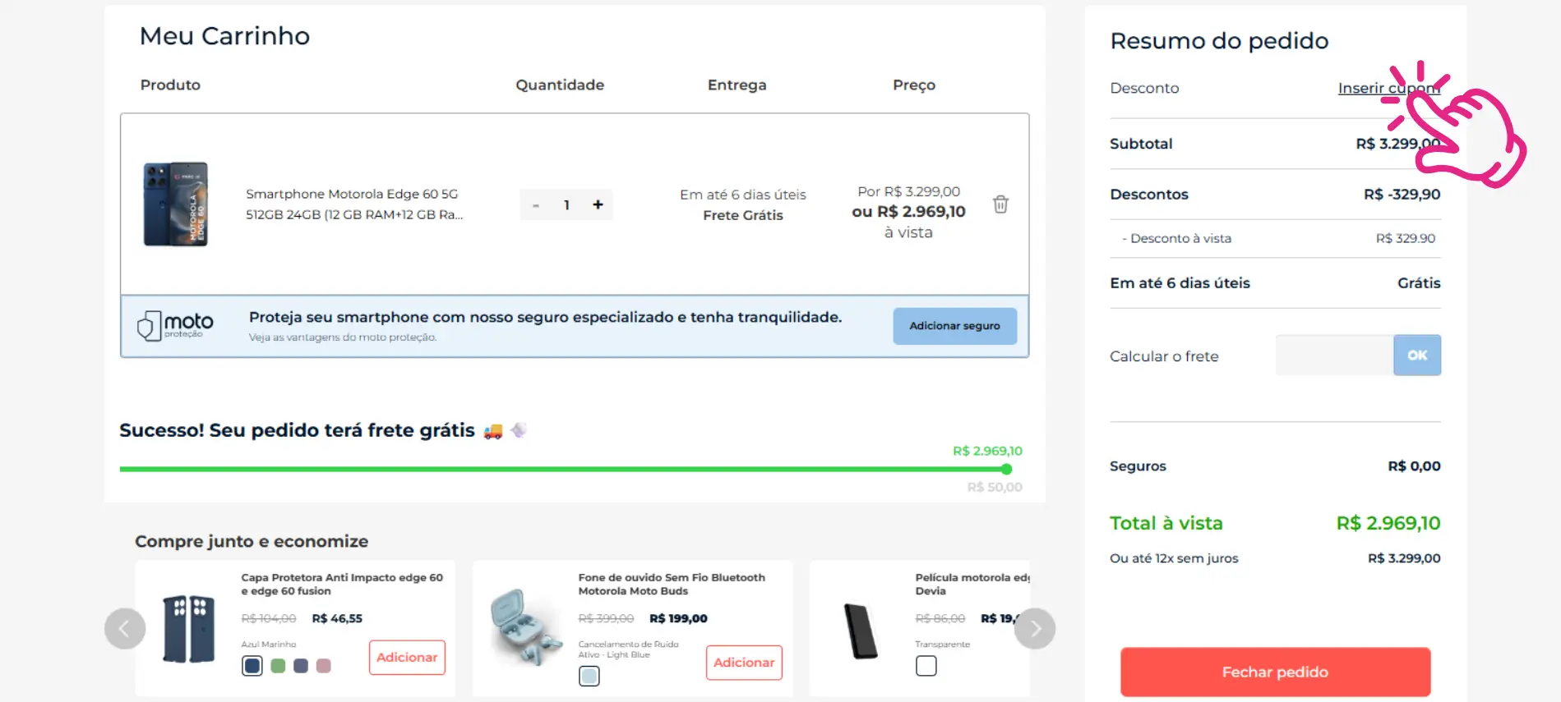Click the Seguros value R$ 0,00

coord(1414,466)
